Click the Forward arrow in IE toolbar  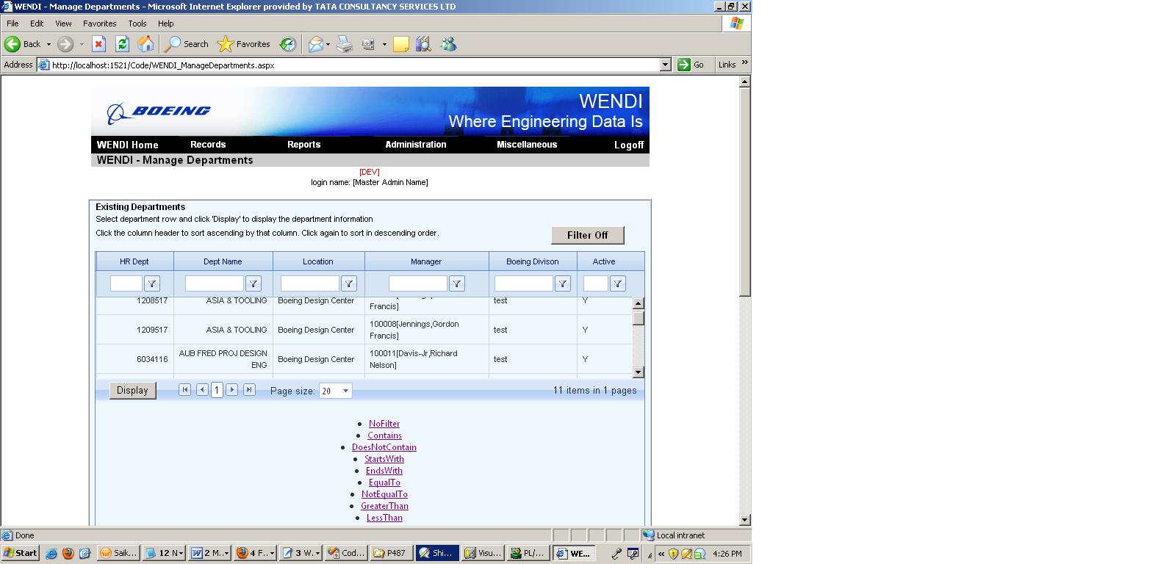[65, 44]
